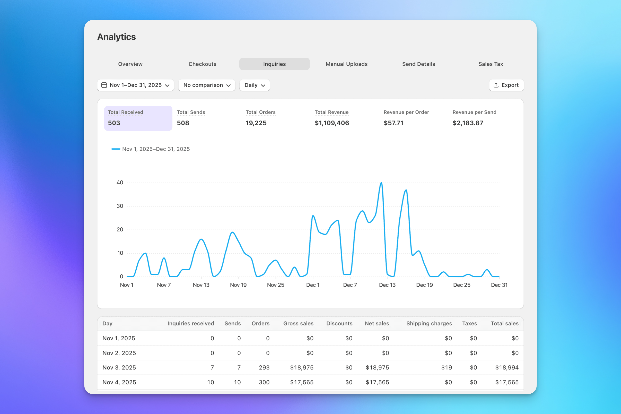Viewport: 621px width, 414px height.
Task: Open the Send Details tab
Action: point(418,64)
